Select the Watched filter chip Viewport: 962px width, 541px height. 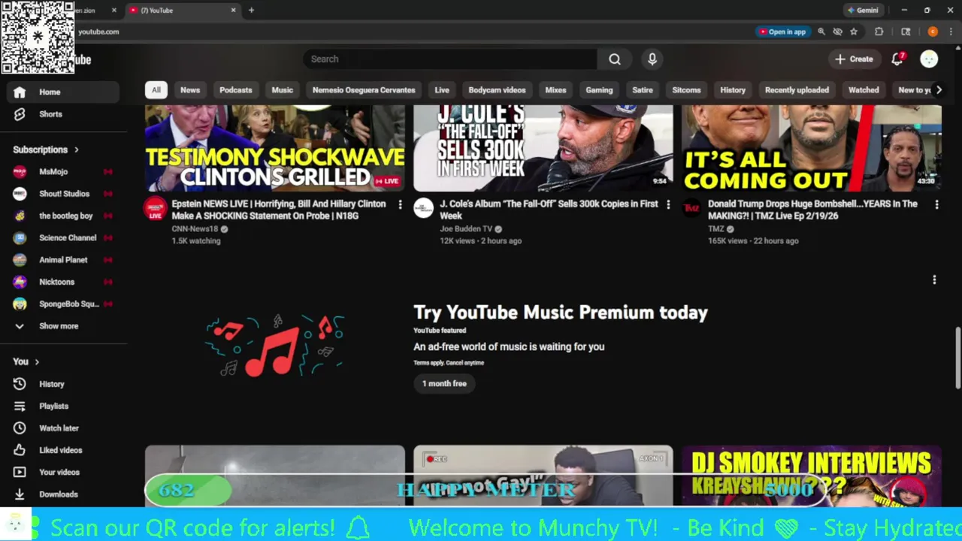tap(864, 90)
